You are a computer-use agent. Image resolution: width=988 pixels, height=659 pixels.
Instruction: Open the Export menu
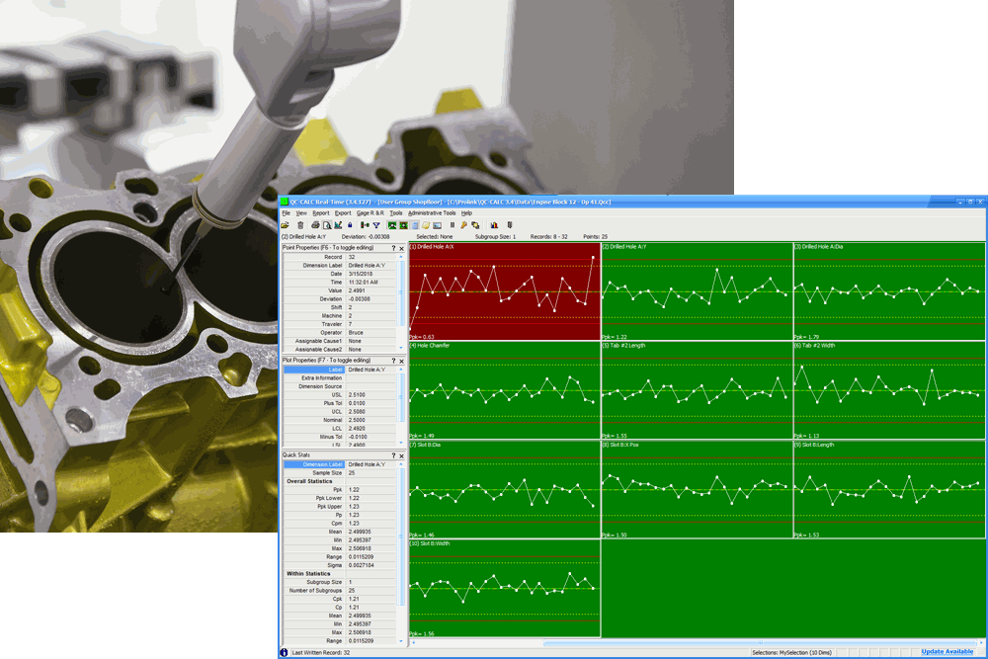[x=343, y=212]
